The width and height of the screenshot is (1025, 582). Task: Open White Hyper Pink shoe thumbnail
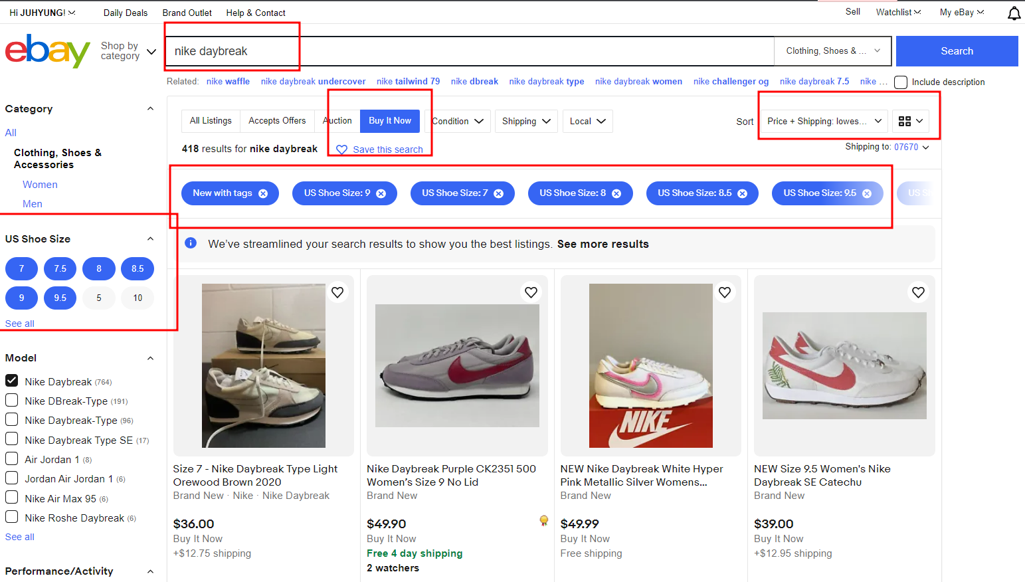click(x=651, y=365)
